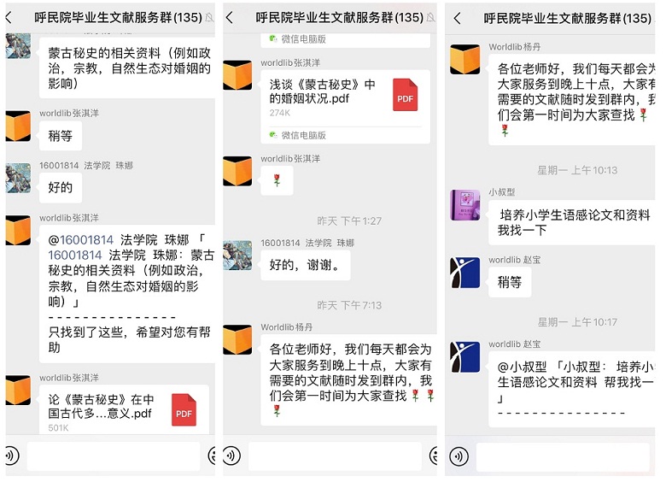
Task: Tap back arrow in right chat screen
Action: click(x=458, y=18)
